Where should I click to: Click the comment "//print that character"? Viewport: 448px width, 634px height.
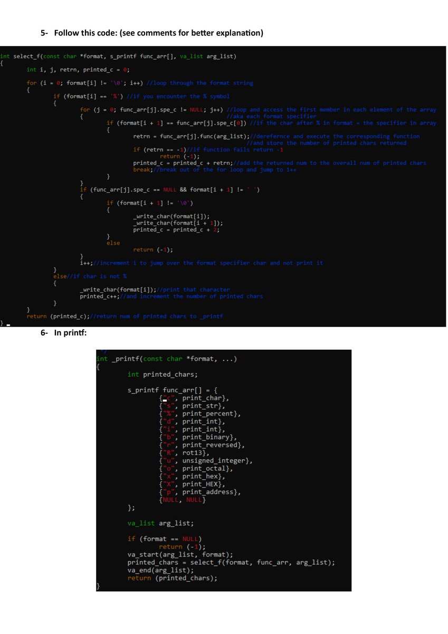coord(193,290)
